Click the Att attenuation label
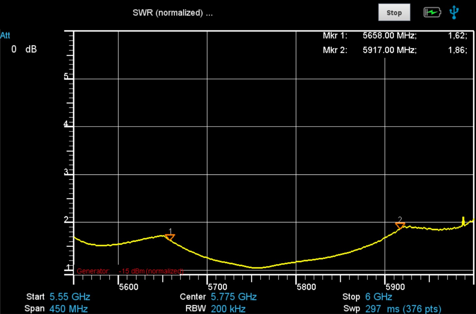The height and width of the screenshot is (314, 476). point(5,35)
